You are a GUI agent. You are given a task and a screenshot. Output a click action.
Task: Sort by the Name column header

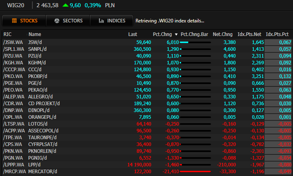pyautogui.click(x=35, y=34)
